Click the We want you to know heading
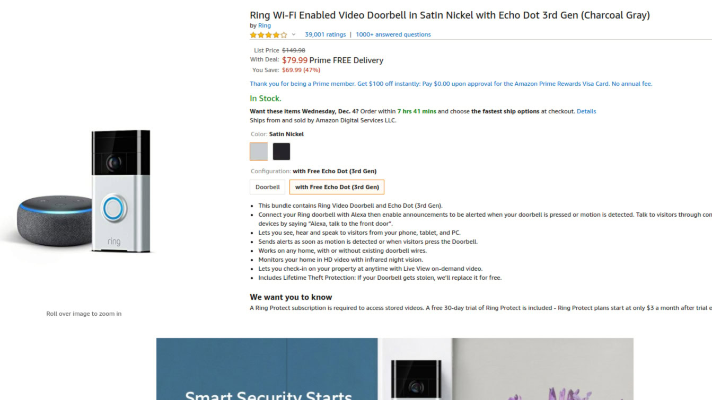The image size is (712, 400). point(291,297)
